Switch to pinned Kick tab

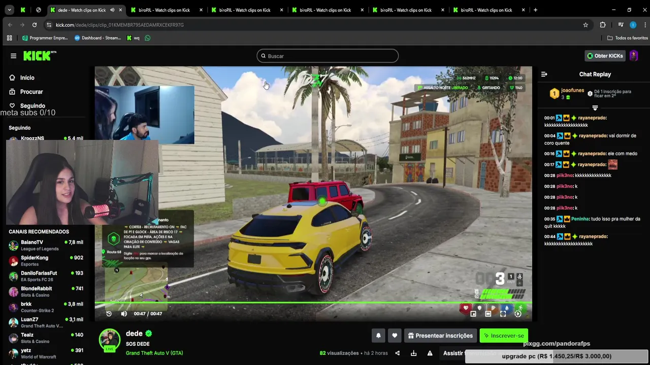23,10
